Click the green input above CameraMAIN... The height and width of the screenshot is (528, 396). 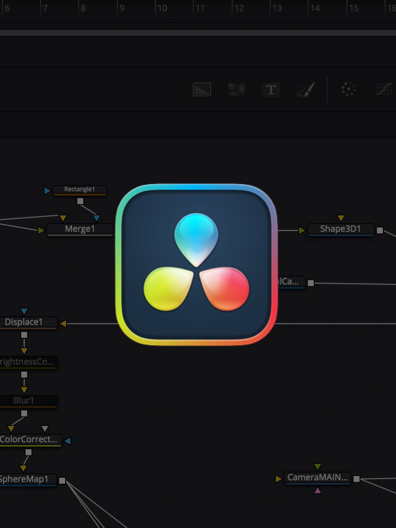click(318, 467)
